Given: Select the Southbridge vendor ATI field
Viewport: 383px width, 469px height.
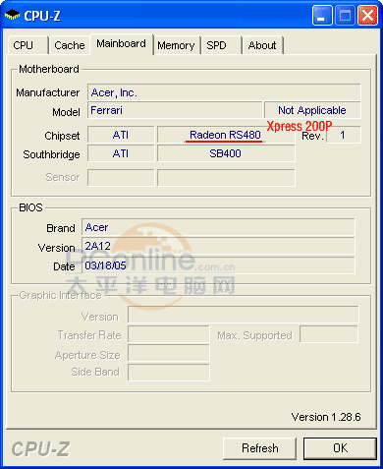Looking at the screenshot, I should [121, 153].
